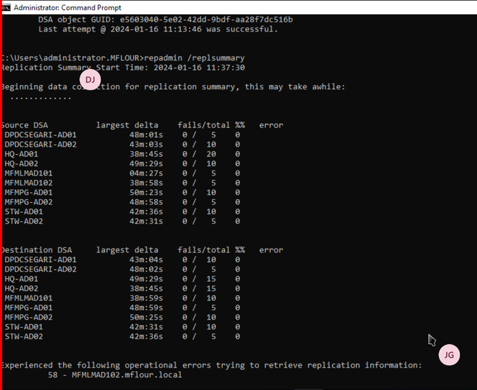This screenshot has width=477, height=390.
Task: Click the JG participant avatar badge
Action: click(449, 354)
